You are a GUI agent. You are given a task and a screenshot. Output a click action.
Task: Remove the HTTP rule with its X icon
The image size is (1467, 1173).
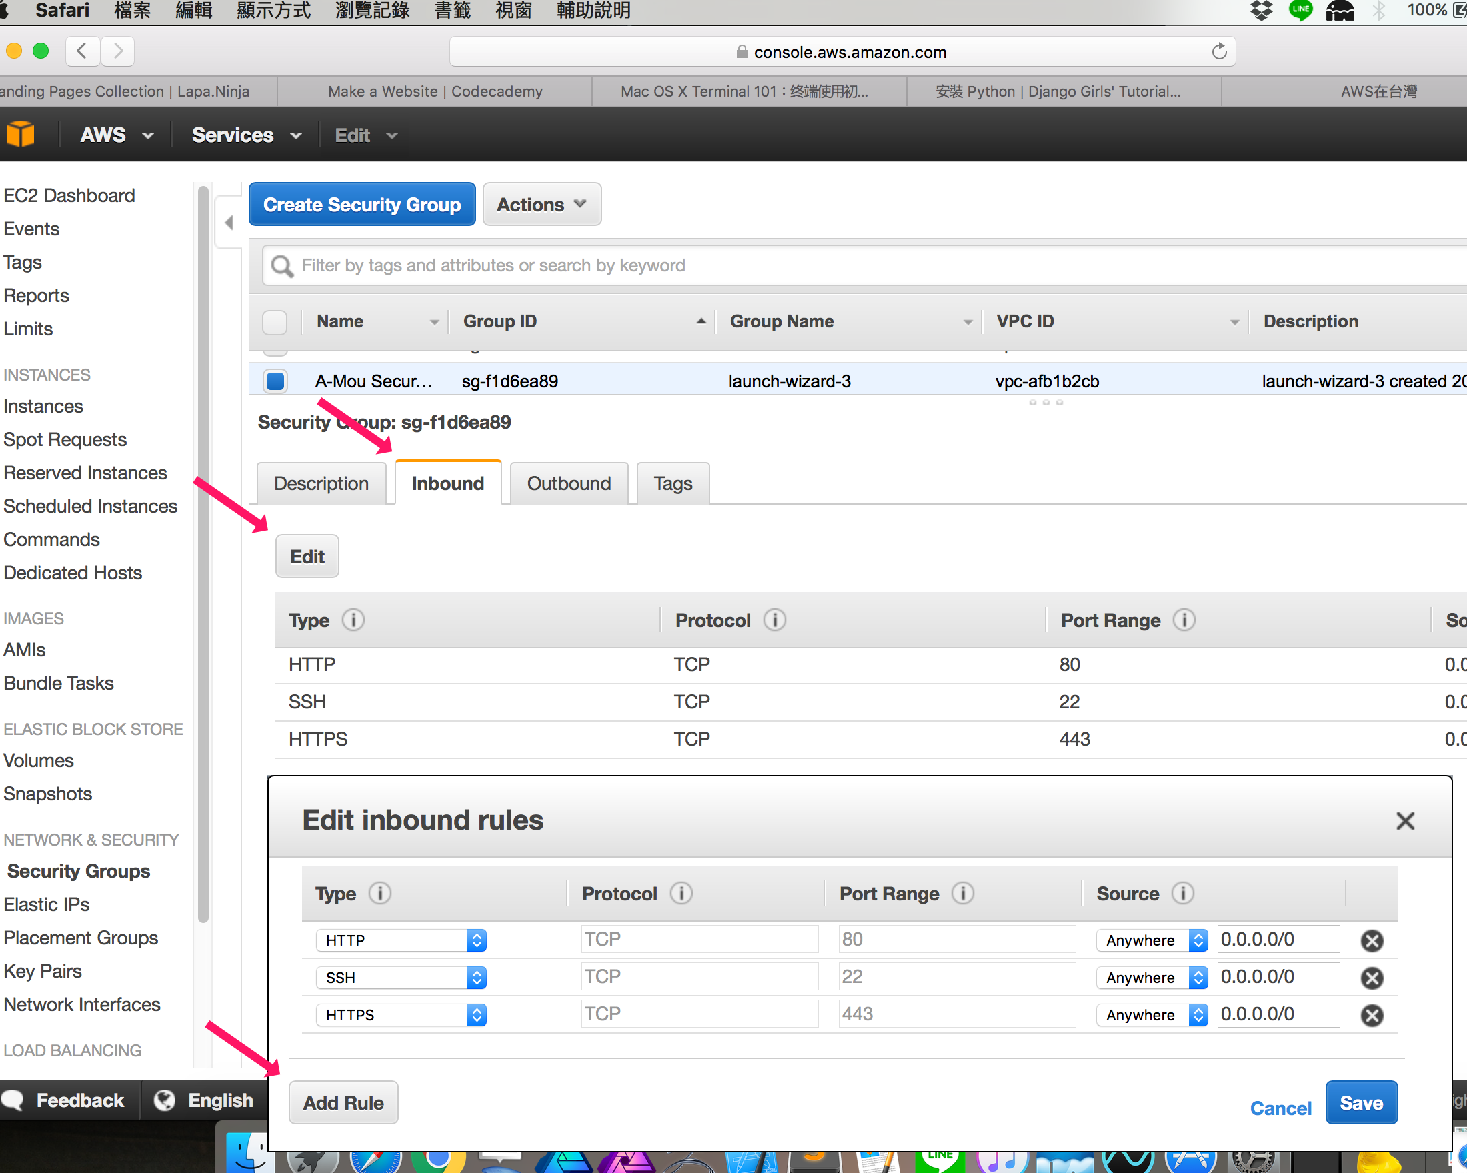pos(1372,940)
